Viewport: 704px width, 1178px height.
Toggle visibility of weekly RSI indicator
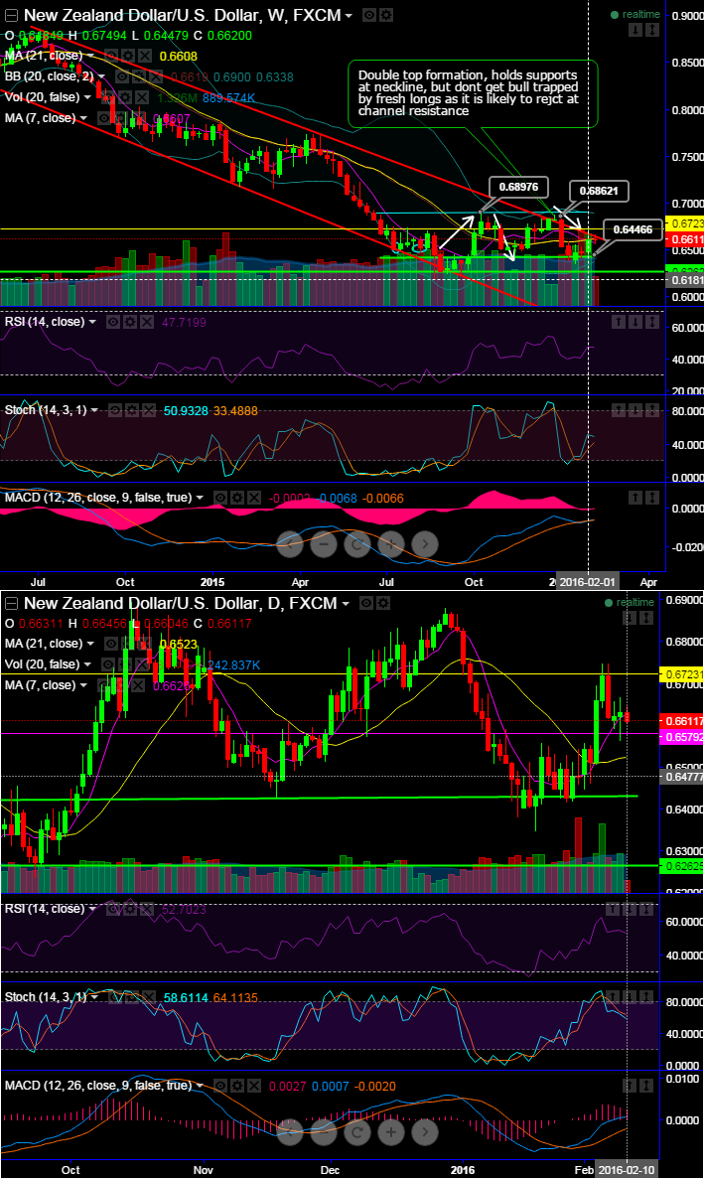tap(113, 322)
